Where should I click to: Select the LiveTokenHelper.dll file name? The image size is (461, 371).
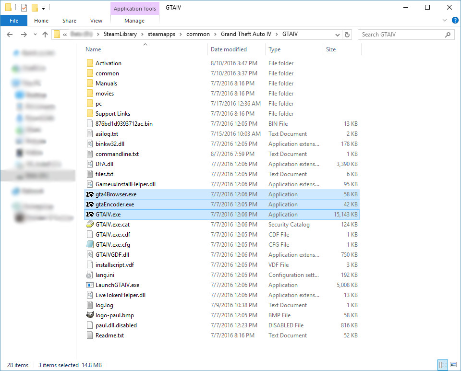coord(121,295)
